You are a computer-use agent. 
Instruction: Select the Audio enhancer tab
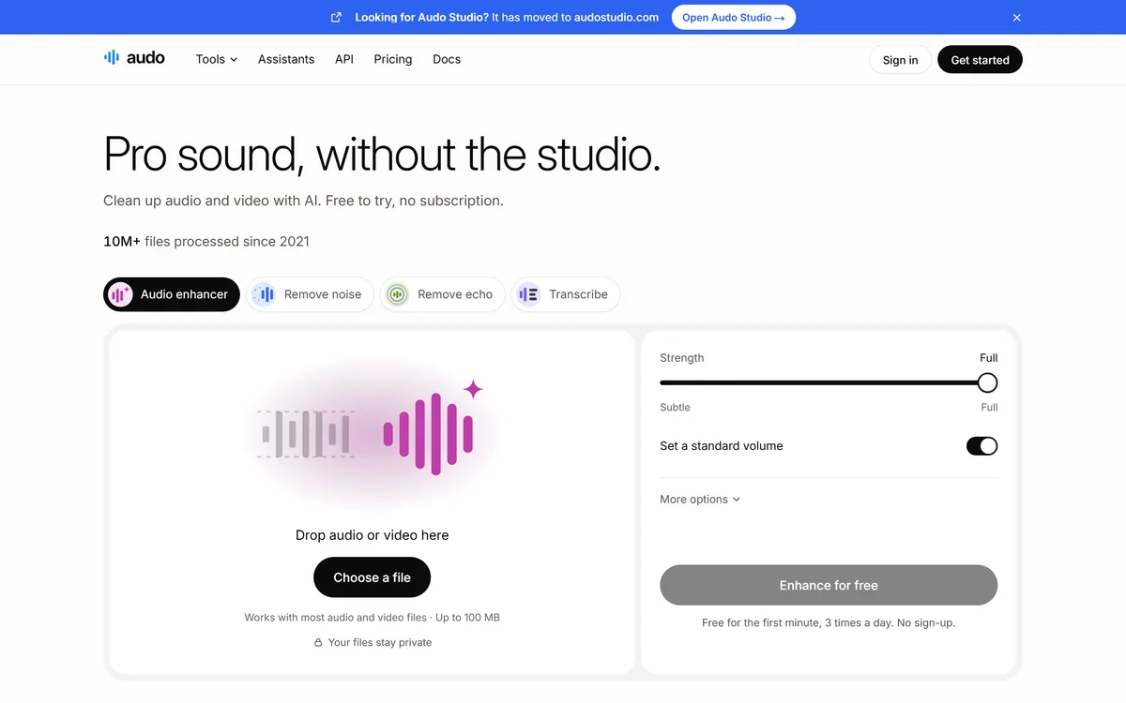click(172, 294)
